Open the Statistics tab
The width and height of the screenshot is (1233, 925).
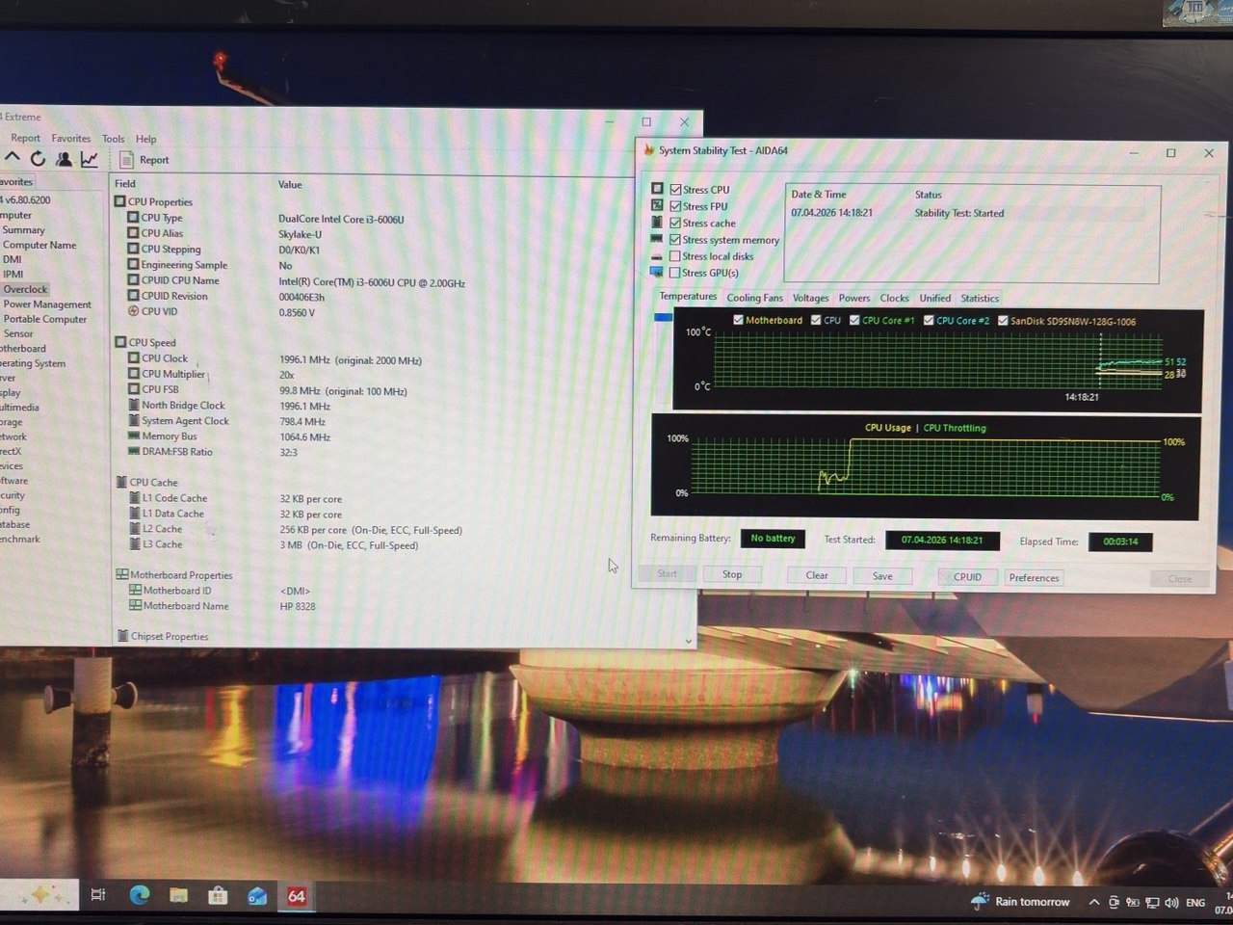pyautogui.click(x=979, y=299)
